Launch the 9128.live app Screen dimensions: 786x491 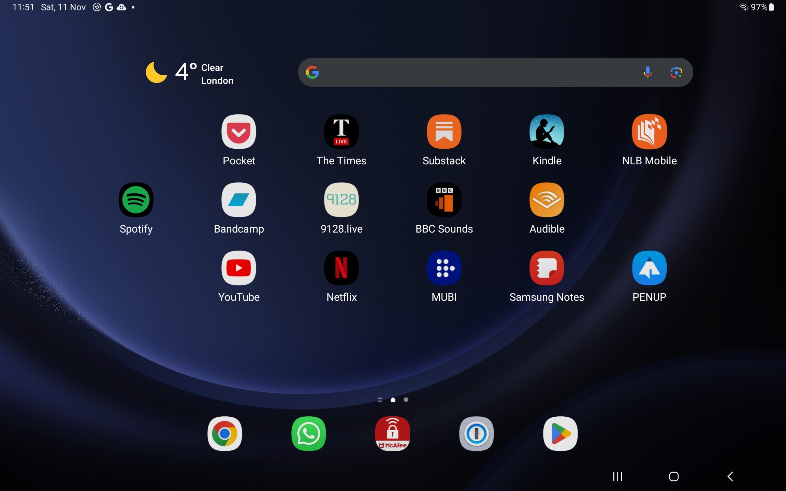point(341,200)
